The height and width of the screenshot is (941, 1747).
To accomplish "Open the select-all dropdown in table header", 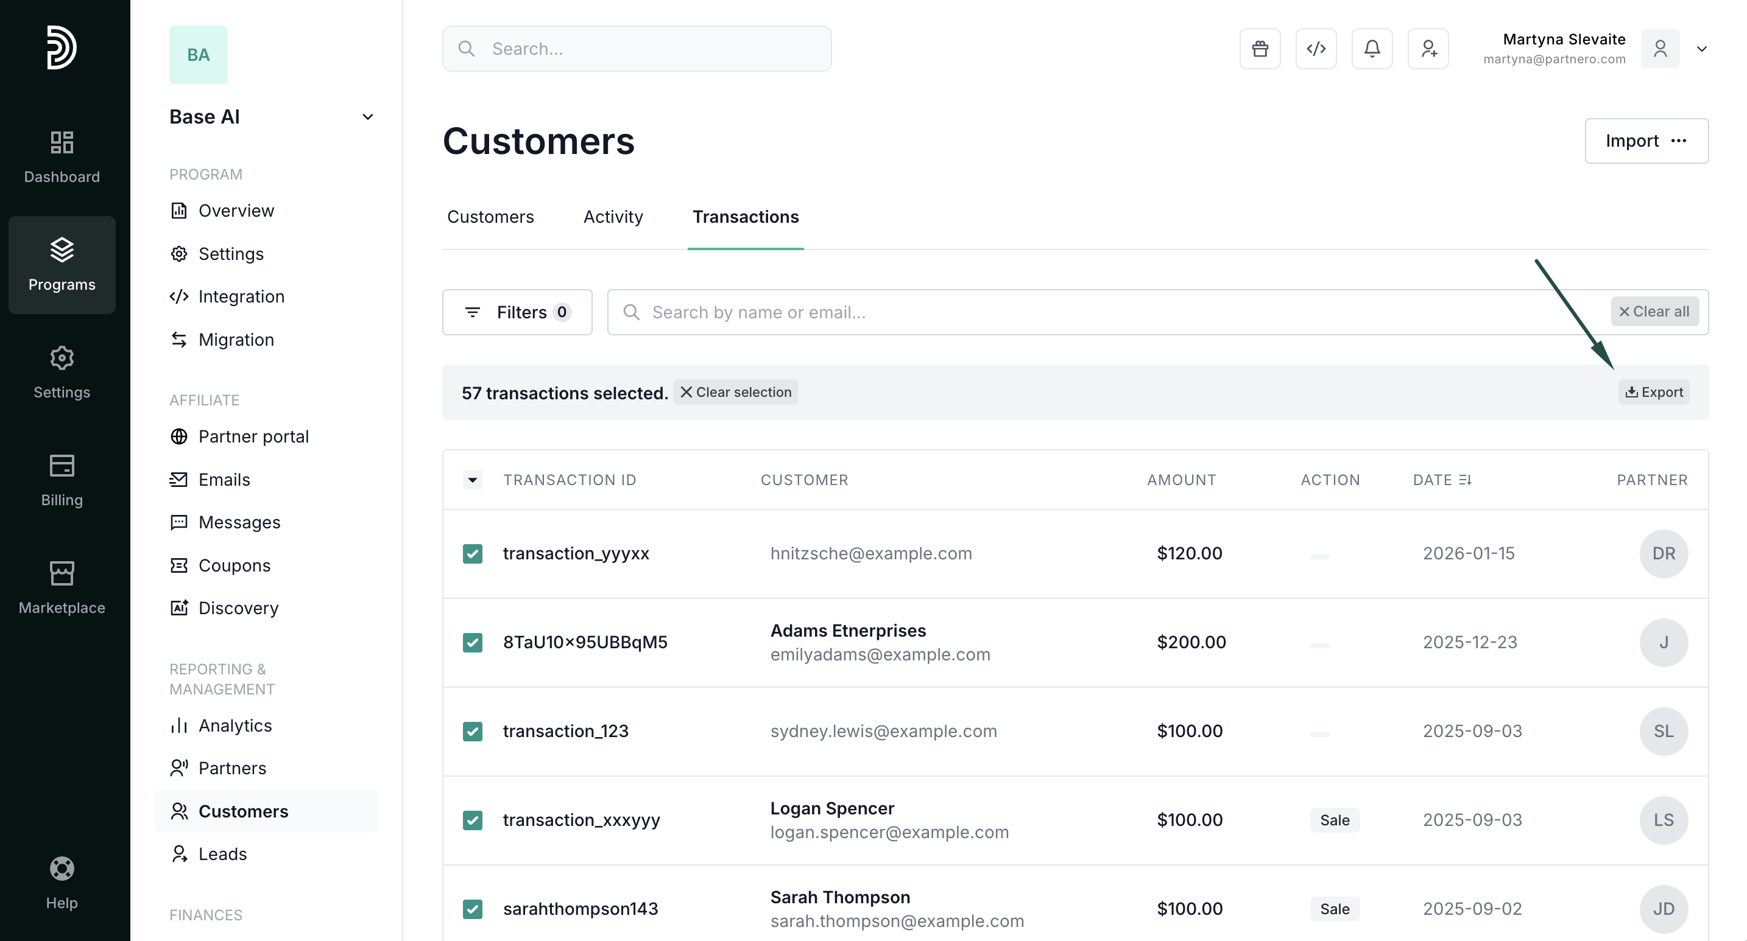I will 473,480.
